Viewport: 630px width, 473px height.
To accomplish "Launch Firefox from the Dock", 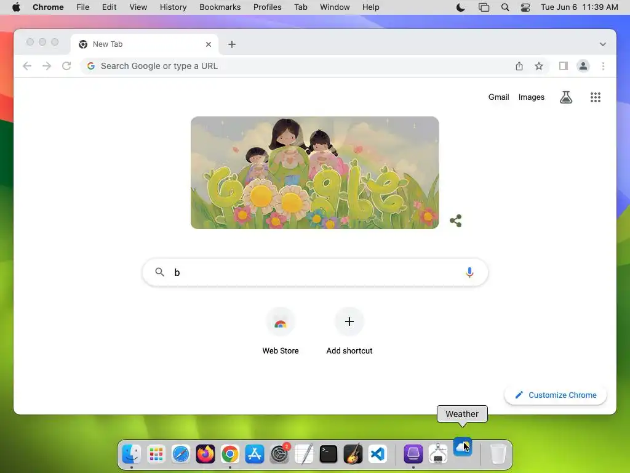I will pyautogui.click(x=205, y=454).
